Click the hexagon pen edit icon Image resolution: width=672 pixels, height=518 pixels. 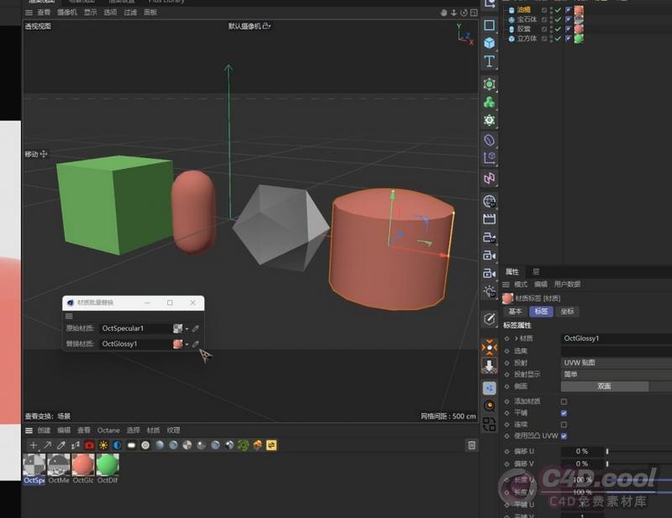(x=489, y=318)
